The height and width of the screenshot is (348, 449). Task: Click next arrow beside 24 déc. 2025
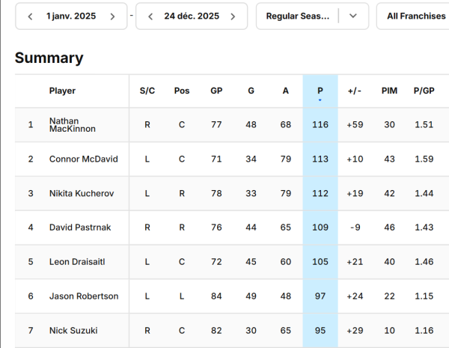[233, 16]
